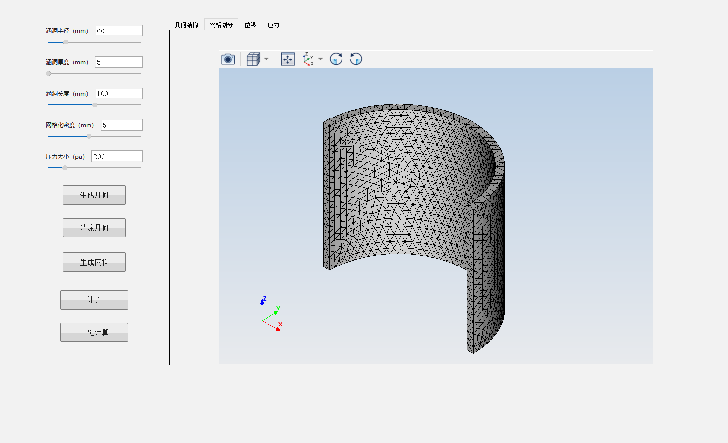This screenshot has width=728, height=443.
Task: Click the 生成网格 button
Action: point(94,262)
